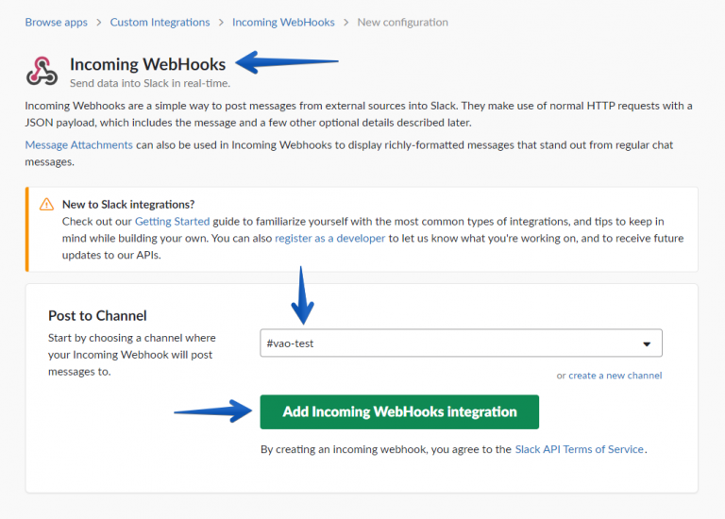Open the Slack API Terms of Service link
725x519 pixels.
tap(579, 449)
